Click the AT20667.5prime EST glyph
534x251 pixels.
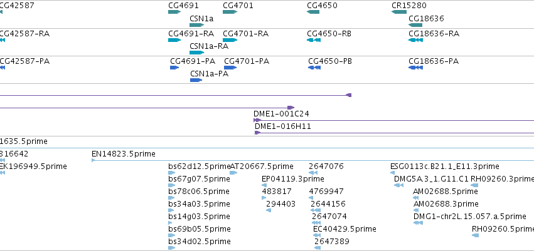click(233, 173)
